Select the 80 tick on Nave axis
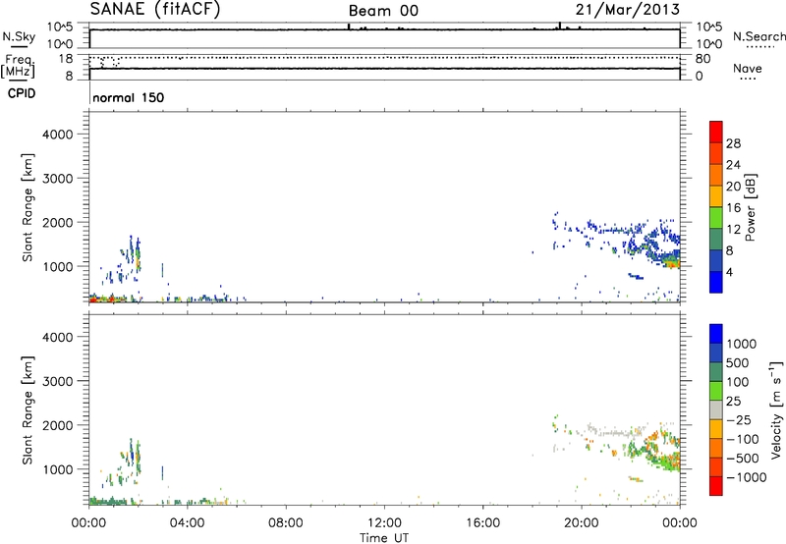This screenshot has height=544, width=786. point(702,59)
